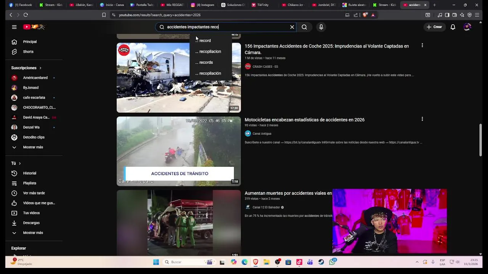Select the 'recopilacion' suggestion

click(210, 51)
